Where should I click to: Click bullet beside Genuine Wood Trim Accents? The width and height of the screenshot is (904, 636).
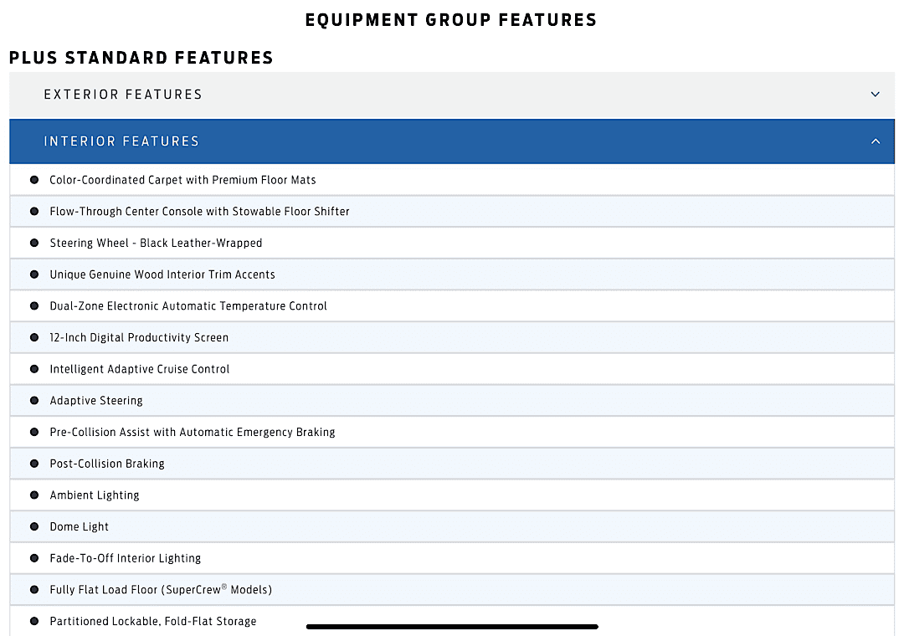tap(34, 274)
